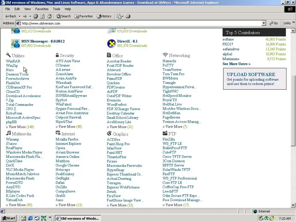
Task: Click the Internet category icon
Action: coord(58,133)
